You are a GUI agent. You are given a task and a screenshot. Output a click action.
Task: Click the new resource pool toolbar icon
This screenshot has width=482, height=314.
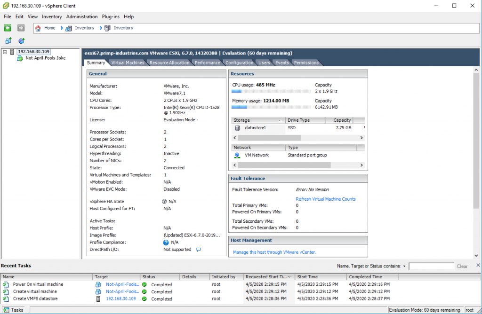[22, 40]
